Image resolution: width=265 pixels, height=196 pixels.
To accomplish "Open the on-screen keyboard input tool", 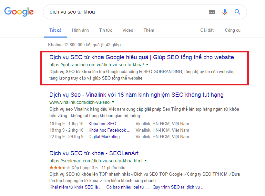I will click(x=212, y=12).
